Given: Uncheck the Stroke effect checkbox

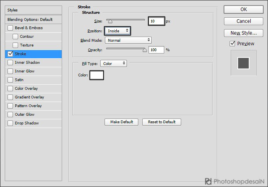Looking at the screenshot, I should pyautogui.click(x=10, y=54).
